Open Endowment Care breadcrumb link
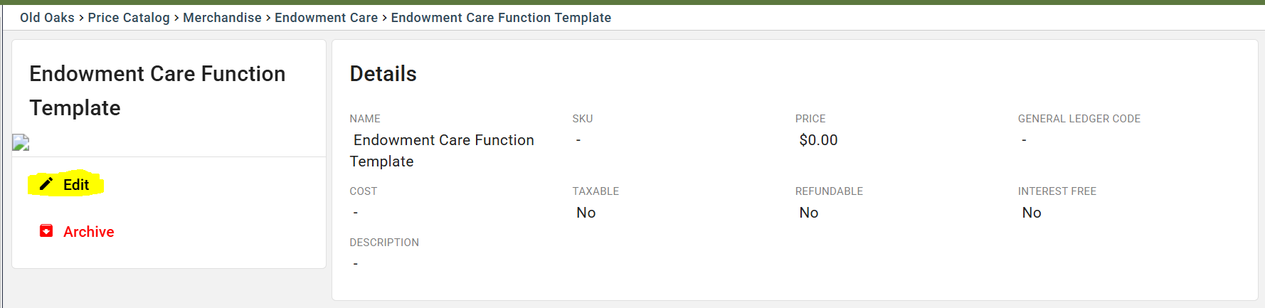Screen dimensions: 1265x308 326,17
